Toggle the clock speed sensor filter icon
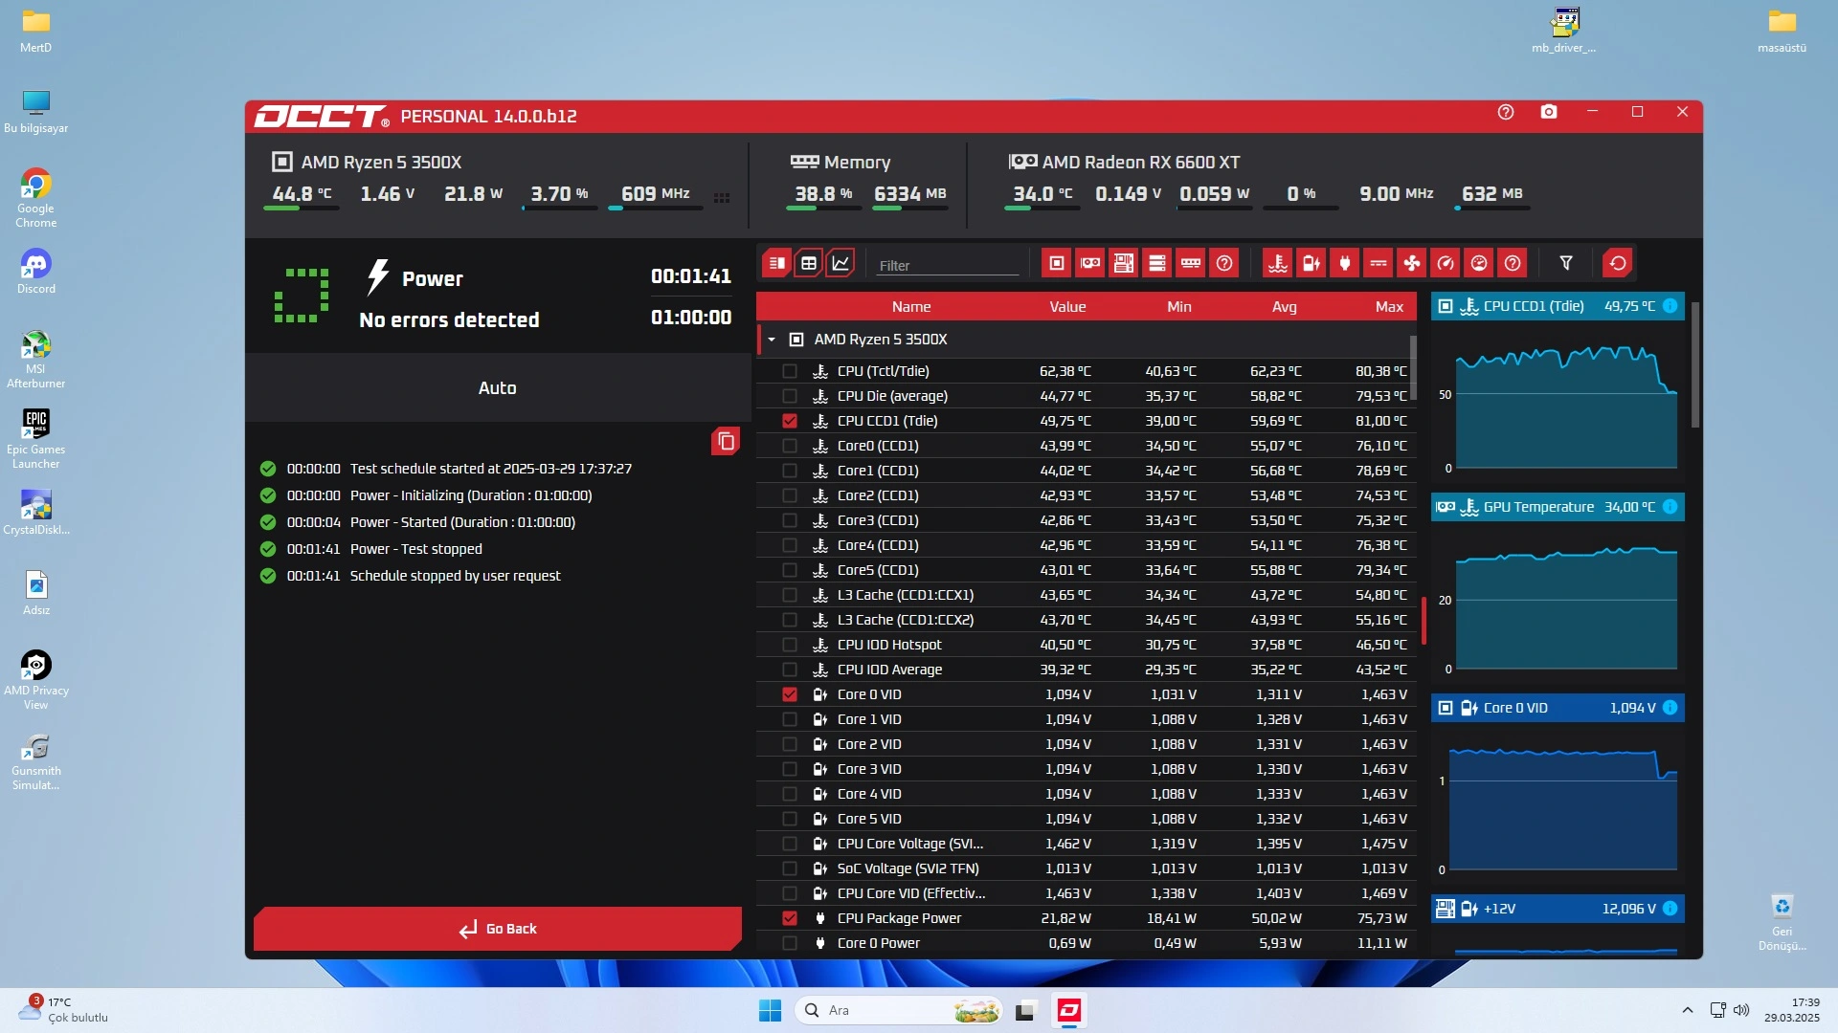Screen dimensions: 1838x1033 (1446, 263)
